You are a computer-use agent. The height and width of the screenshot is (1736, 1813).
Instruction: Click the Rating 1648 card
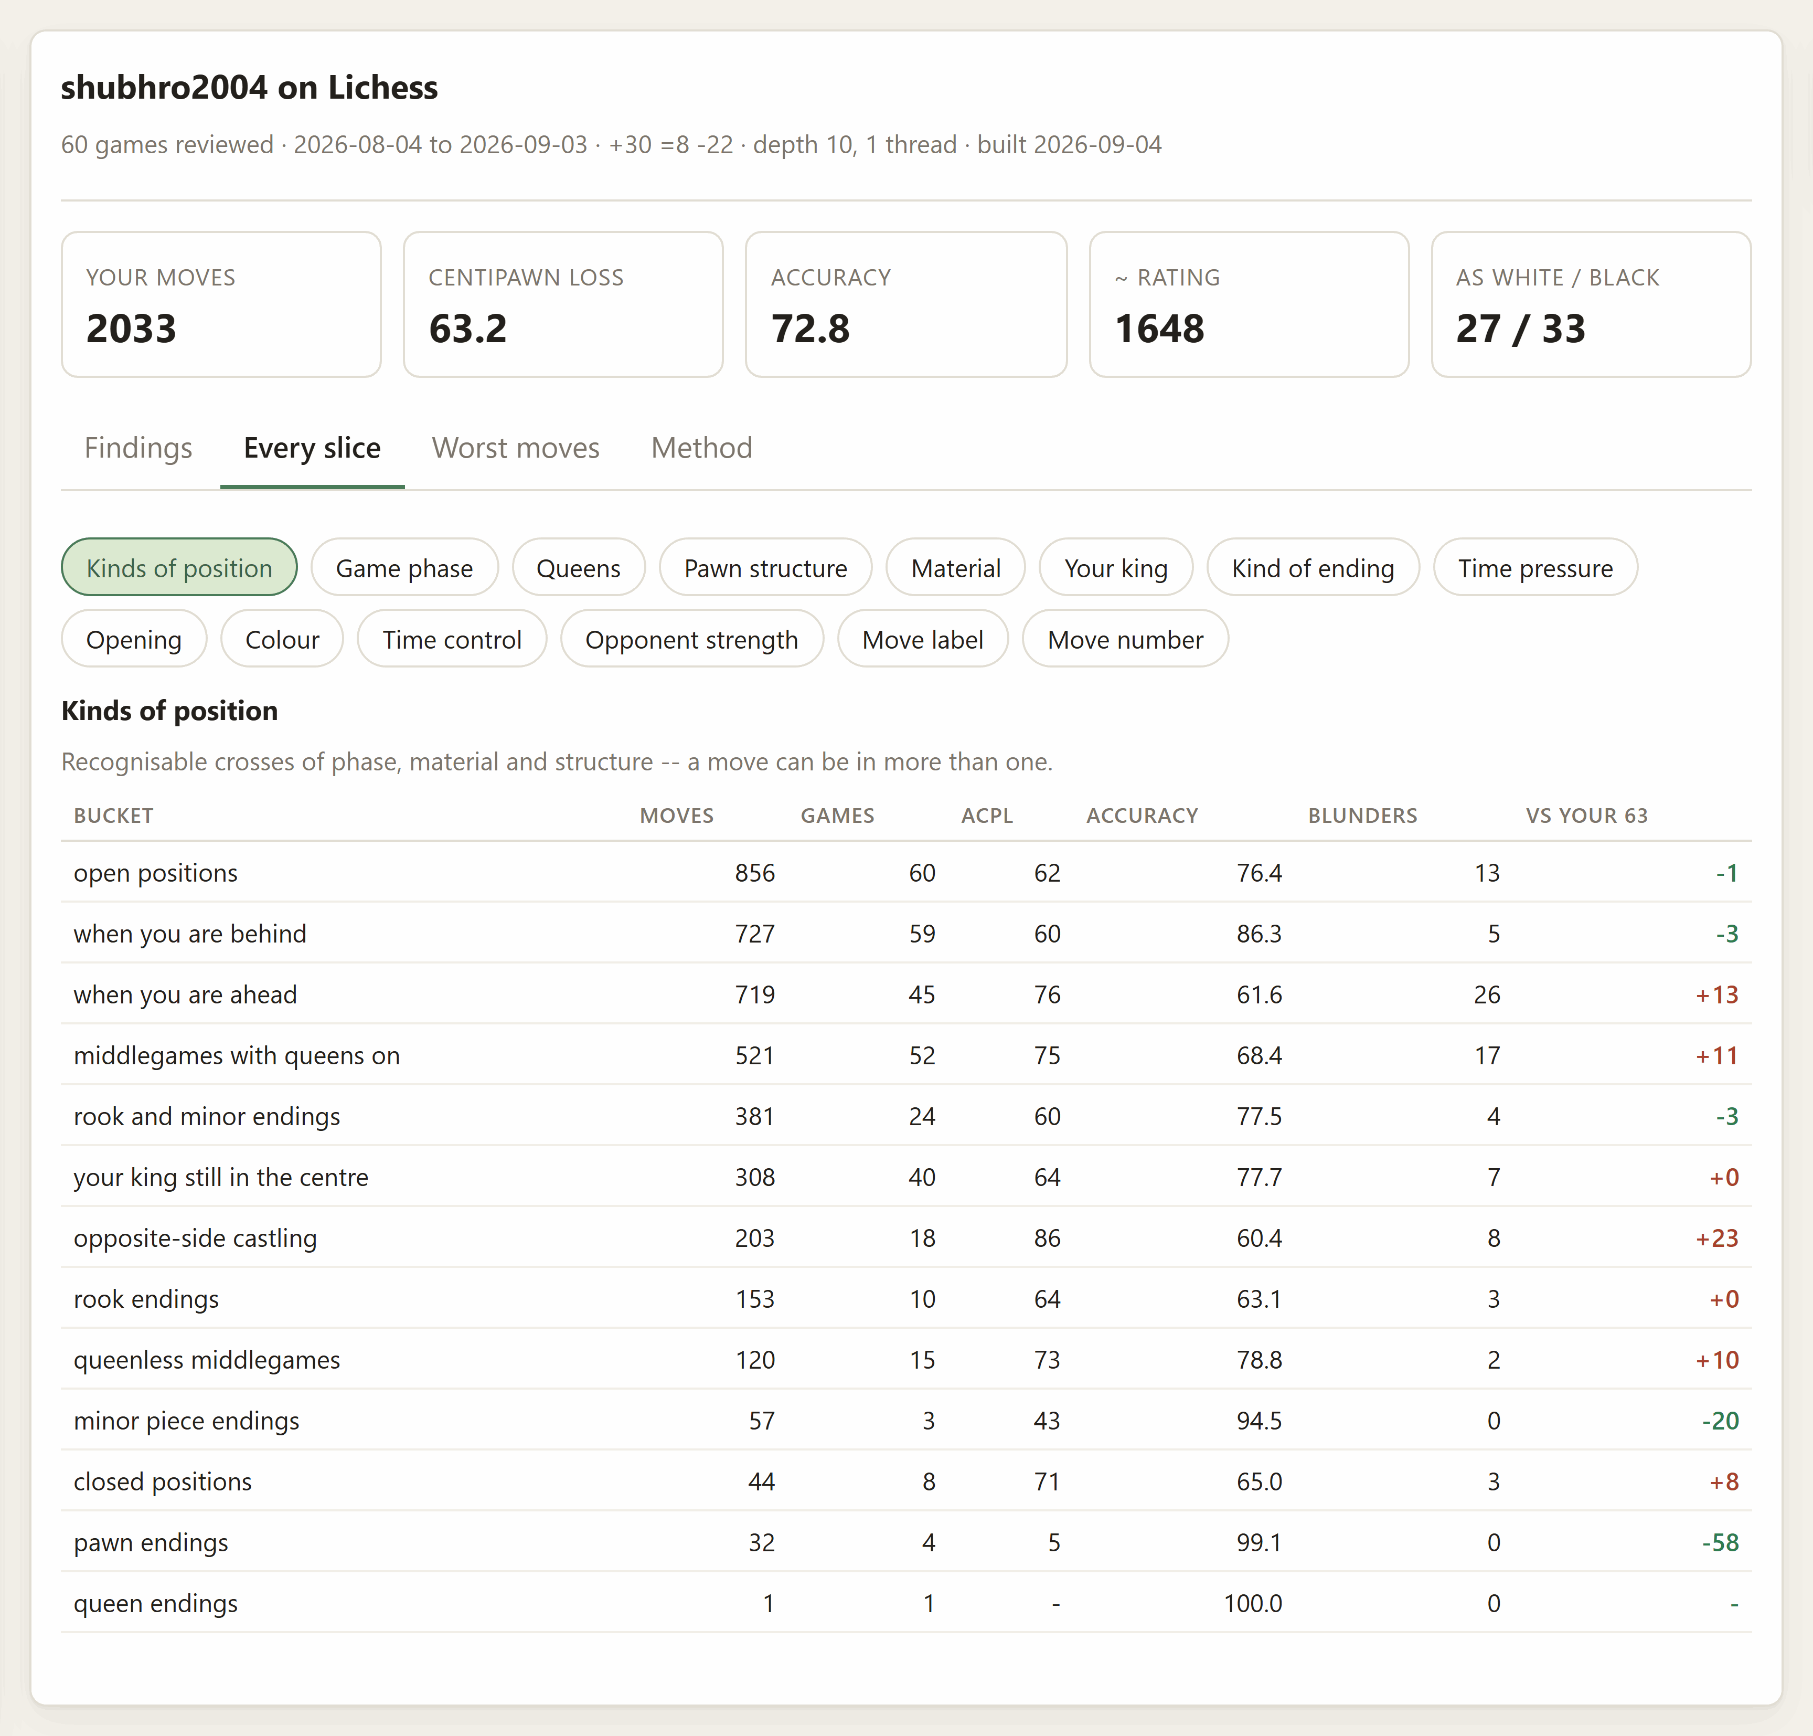pos(1250,304)
